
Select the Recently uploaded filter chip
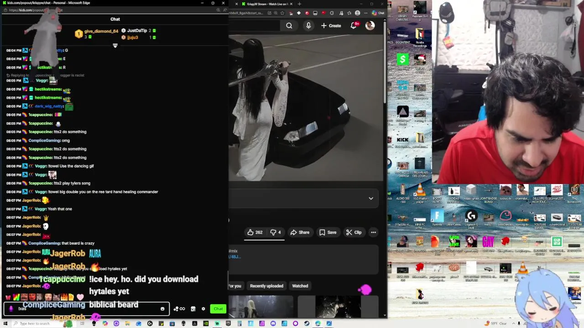coord(266,286)
